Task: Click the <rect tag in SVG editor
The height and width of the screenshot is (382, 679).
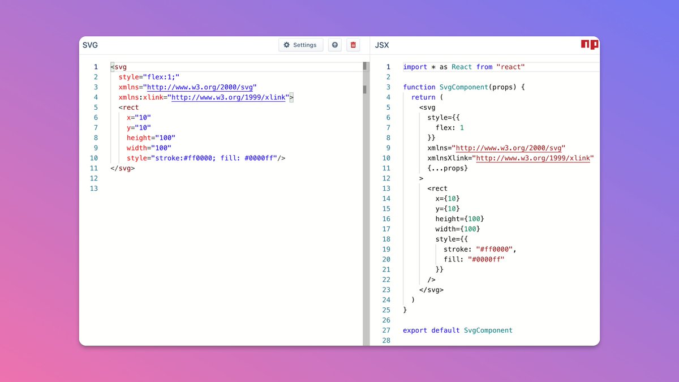Action: [x=128, y=108]
